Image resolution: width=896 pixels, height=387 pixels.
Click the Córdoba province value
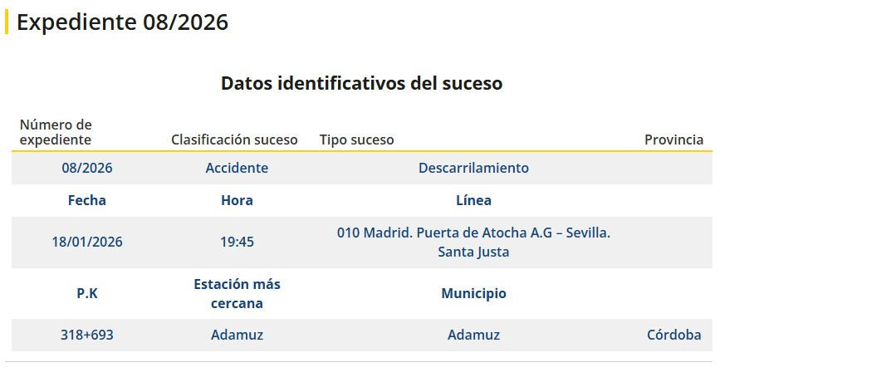[x=673, y=335]
